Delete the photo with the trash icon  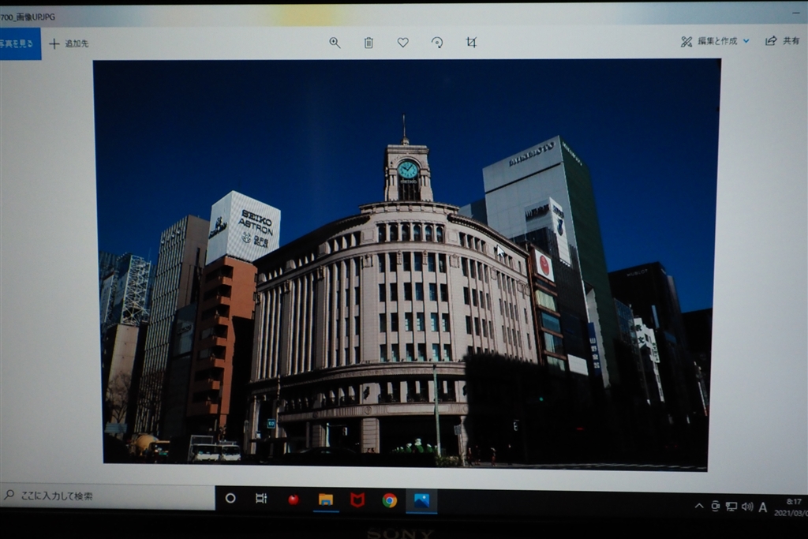368,43
